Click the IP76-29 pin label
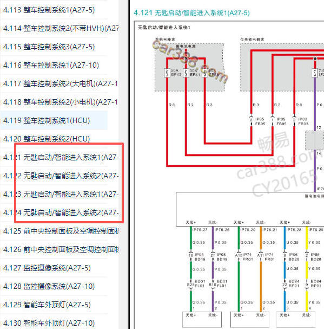Screen dimensions: 324x329 (316, 230)
